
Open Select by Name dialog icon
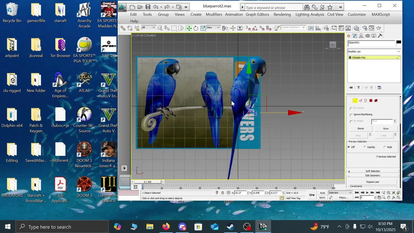point(167,28)
